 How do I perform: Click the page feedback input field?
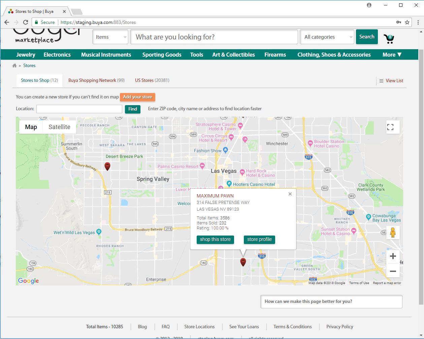click(x=331, y=302)
